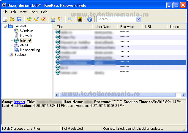Open the View menu
This screenshot has width=188, height=133.
pos(23,12)
